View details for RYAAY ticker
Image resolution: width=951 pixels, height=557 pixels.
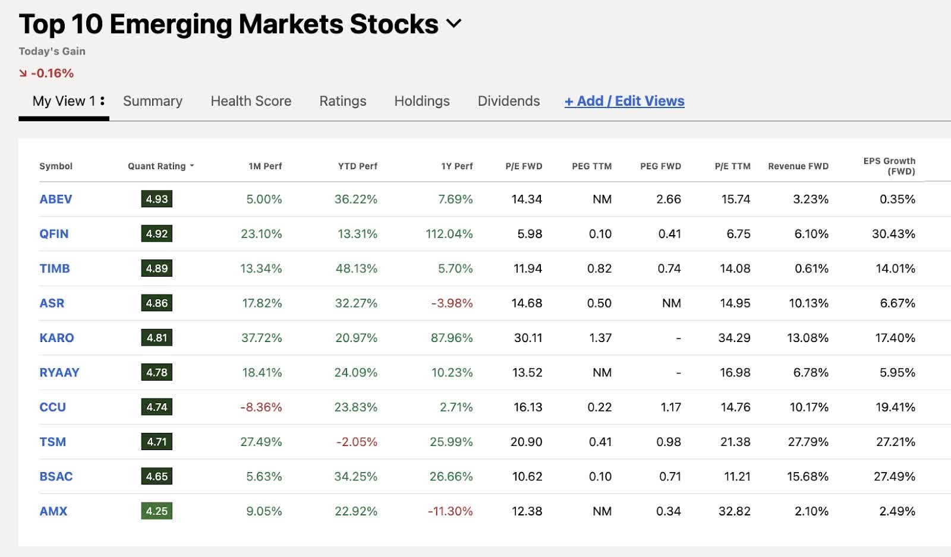[59, 372]
